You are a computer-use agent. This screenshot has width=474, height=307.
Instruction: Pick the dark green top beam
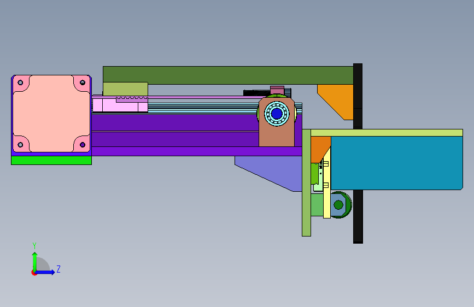point(228,75)
